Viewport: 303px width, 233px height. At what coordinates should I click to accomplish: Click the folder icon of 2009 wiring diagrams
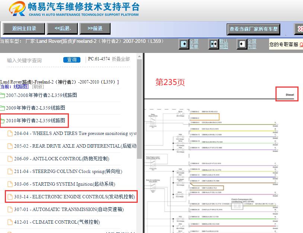coord(2,108)
